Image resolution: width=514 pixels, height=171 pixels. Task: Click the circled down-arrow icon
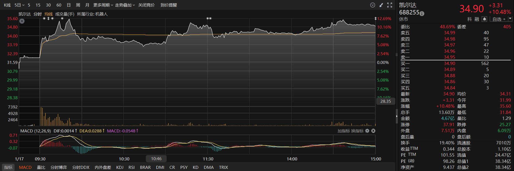[x=373, y=5]
